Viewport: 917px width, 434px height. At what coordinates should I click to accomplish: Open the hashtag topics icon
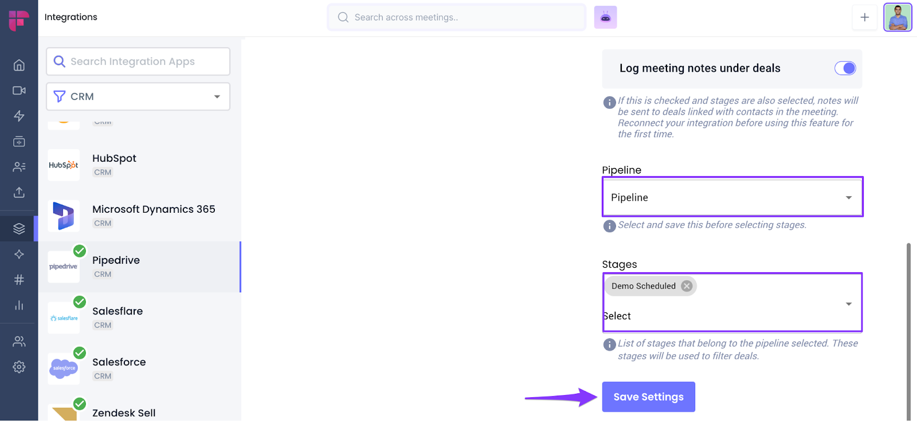point(19,280)
